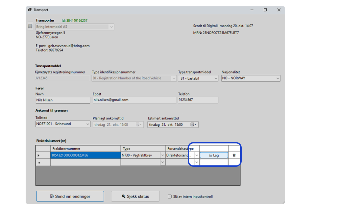Expand Type identifikasjonsnummer combo box
Viewport: 363px width, 211px height.
(174, 78)
